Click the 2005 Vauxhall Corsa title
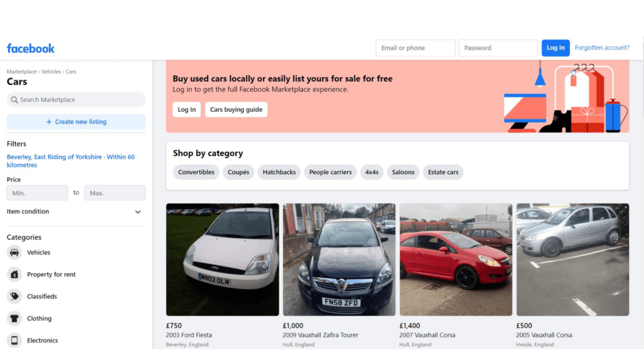This screenshot has height=362, width=644. 544,335
